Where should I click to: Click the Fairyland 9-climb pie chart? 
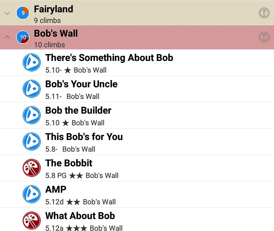click(x=23, y=13)
